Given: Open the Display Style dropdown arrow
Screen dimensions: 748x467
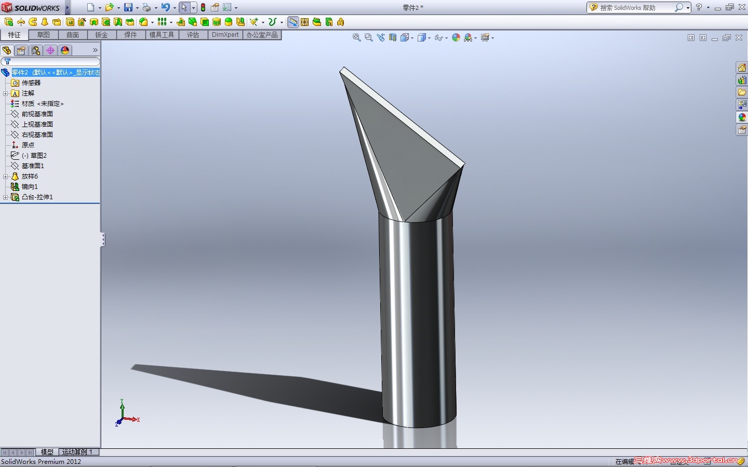Looking at the screenshot, I should 429,38.
